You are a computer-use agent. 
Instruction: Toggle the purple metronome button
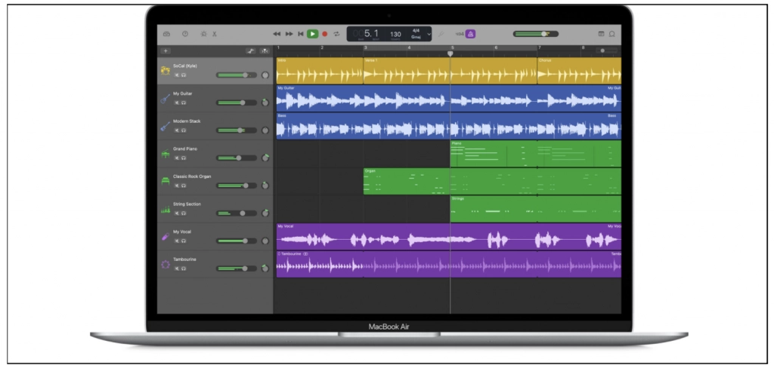click(470, 34)
